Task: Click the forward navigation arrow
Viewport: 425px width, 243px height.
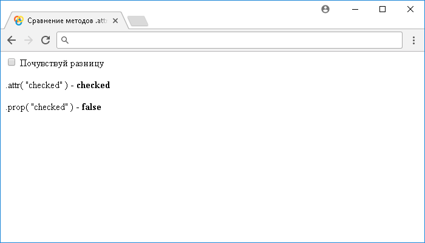Action: coord(28,40)
